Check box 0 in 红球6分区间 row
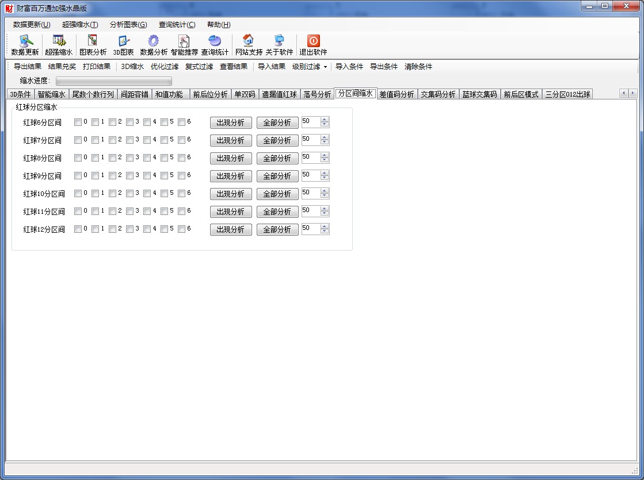Viewport: 644px width, 480px height. click(x=78, y=122)
